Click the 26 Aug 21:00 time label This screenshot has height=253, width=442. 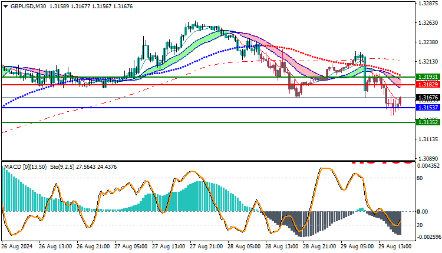[93, 247]
